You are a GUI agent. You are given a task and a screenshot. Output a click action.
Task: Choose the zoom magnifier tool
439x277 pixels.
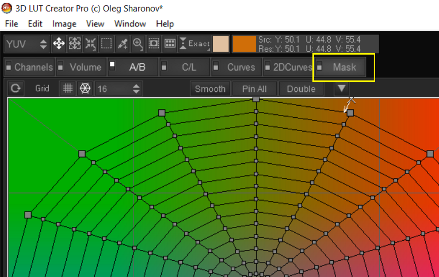(x=138, y=44)
